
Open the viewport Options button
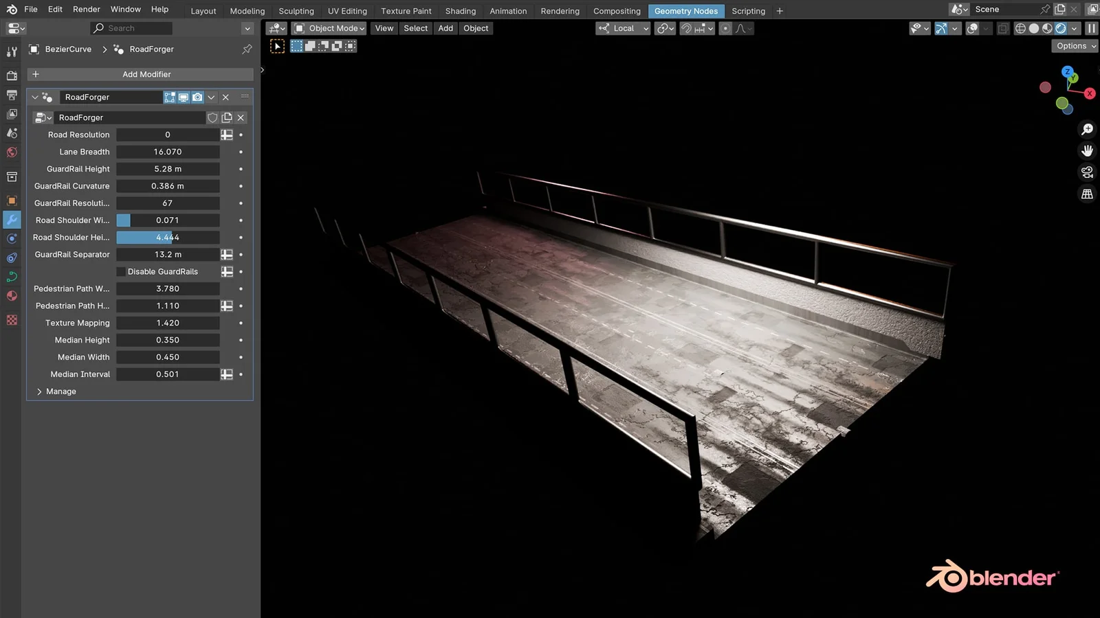point(1074,46)
